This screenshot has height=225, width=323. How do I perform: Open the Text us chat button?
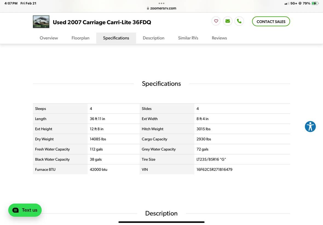coord(25,210)
